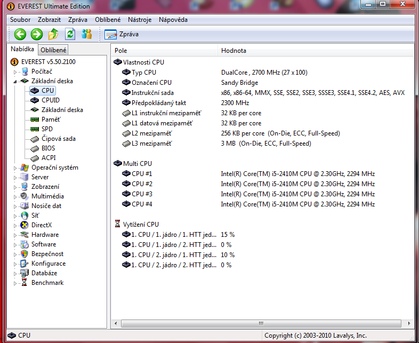Maximize the EVEREST window
Screen dimensions: 419x343
click(x=383, y=4)
